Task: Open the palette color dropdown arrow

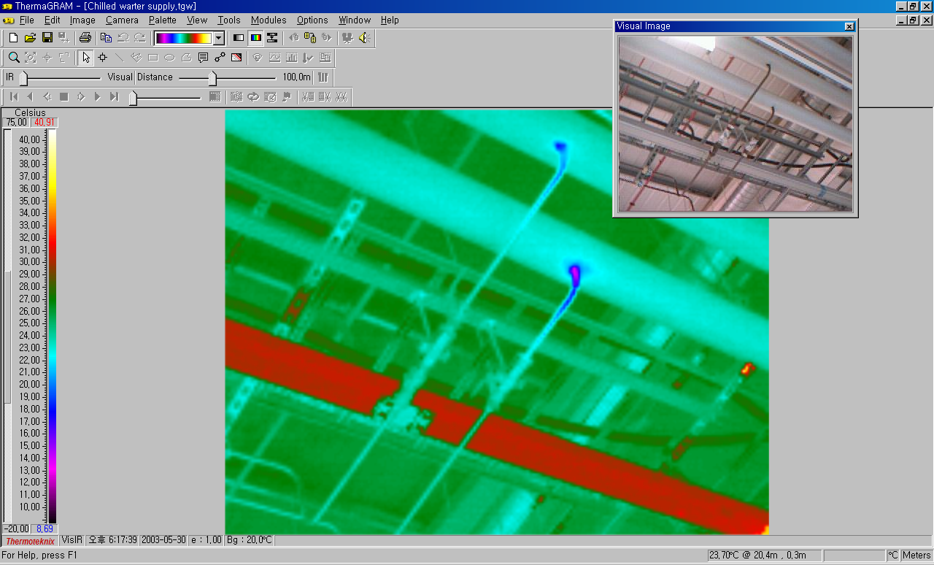Action: pyautogui.click(x=218, y=38)
